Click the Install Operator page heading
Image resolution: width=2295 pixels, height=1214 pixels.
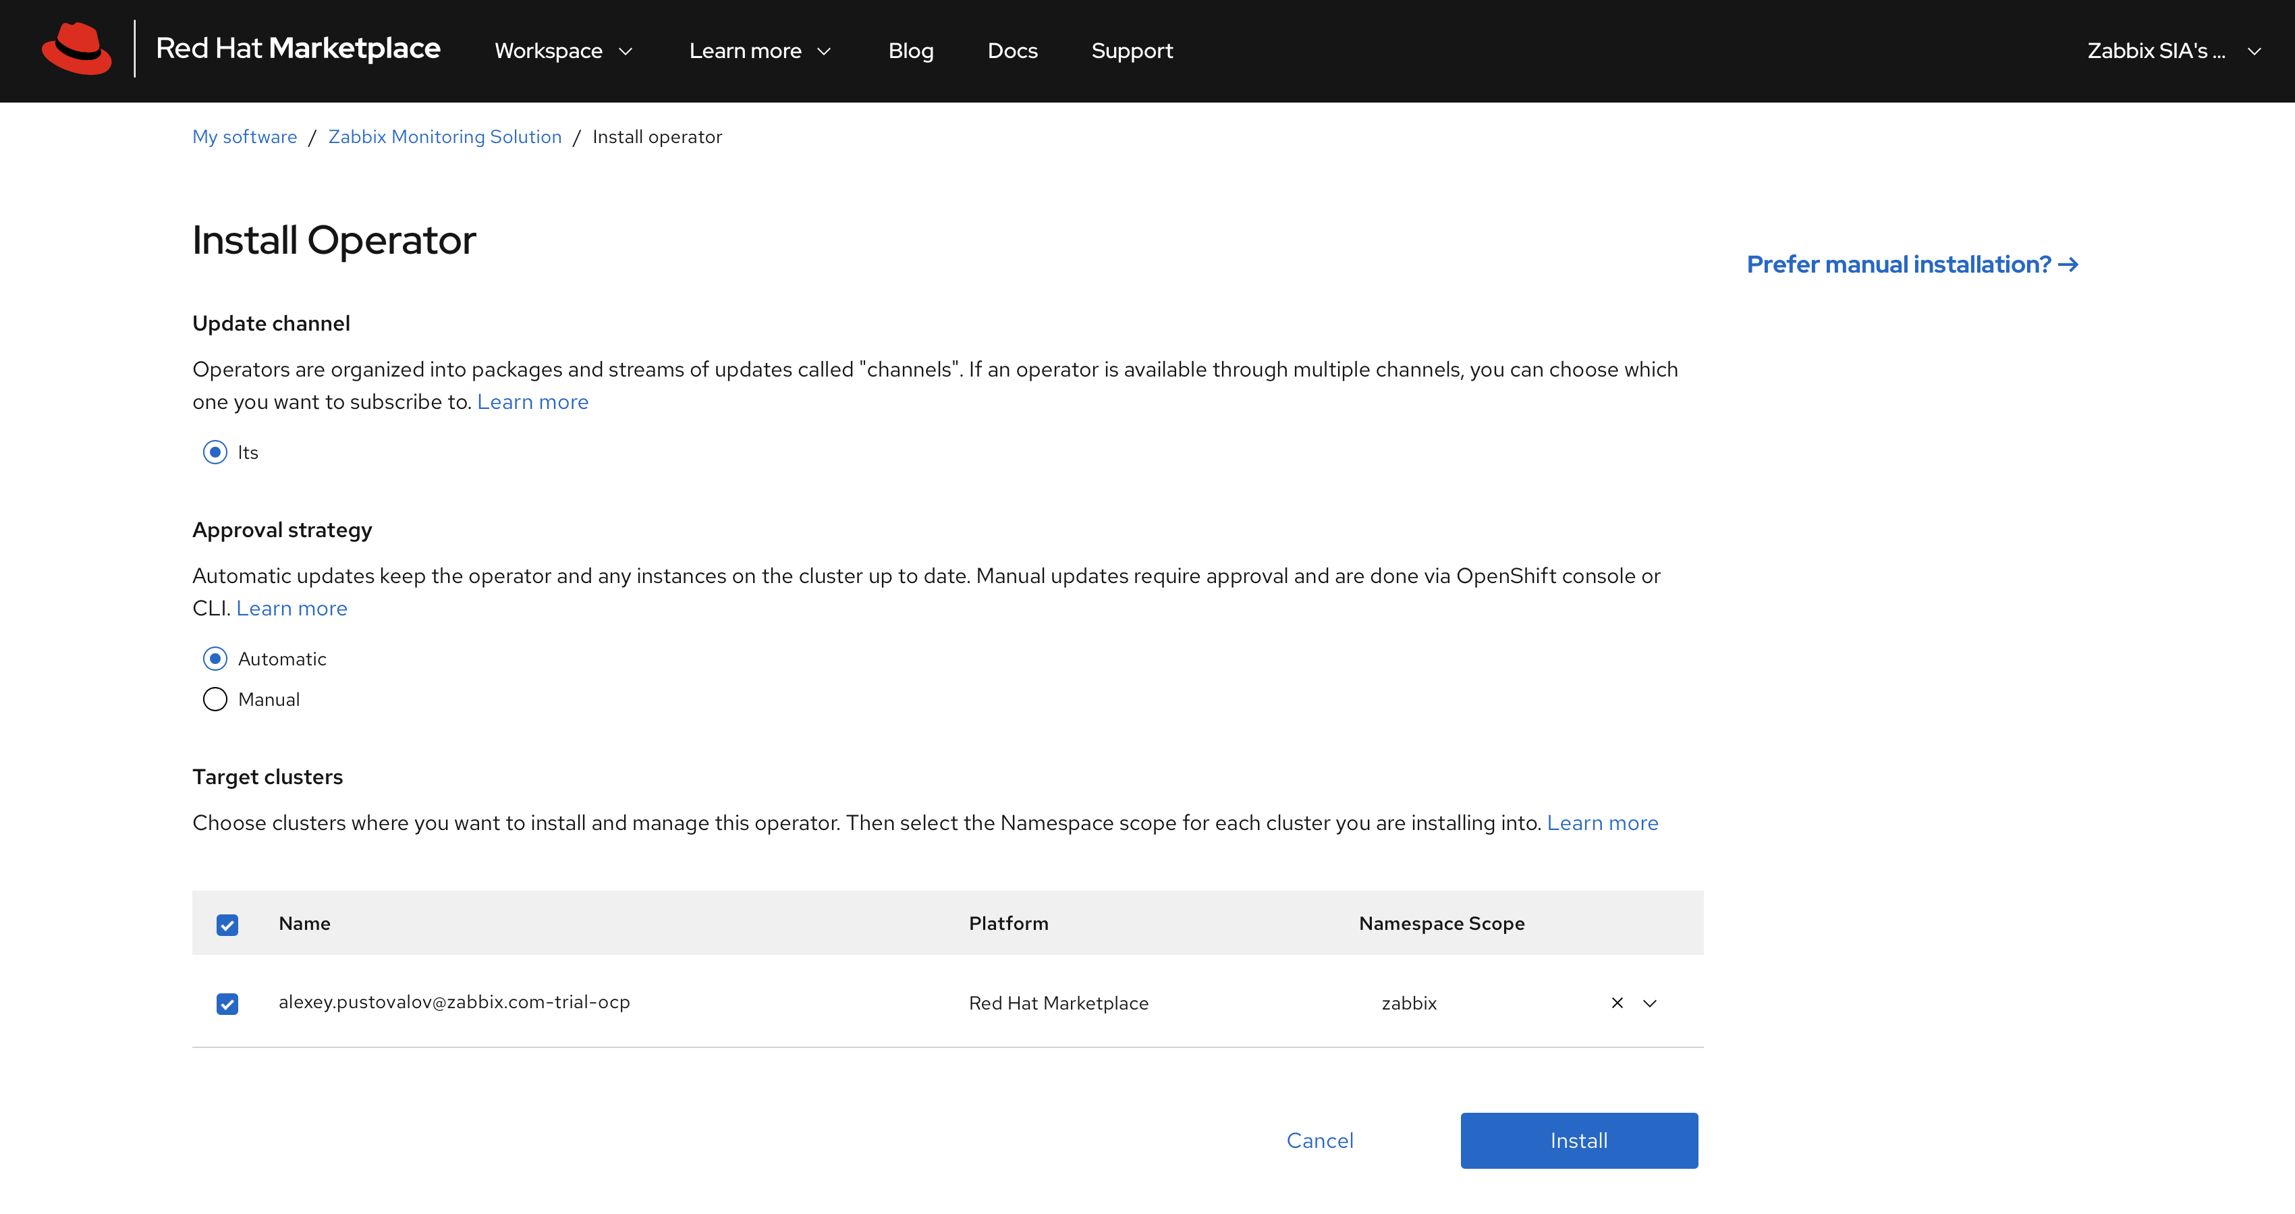[334, 240]
